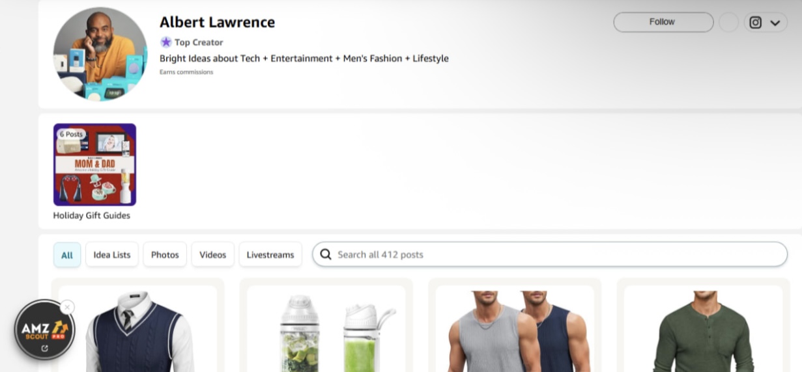Screen dimensions: 802x372
Task: Switch to the Videos tab
Action: click(x=212, y=255)
